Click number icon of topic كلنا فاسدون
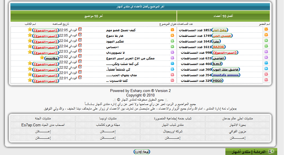The image size is (284, 155). tap(172, 80)
